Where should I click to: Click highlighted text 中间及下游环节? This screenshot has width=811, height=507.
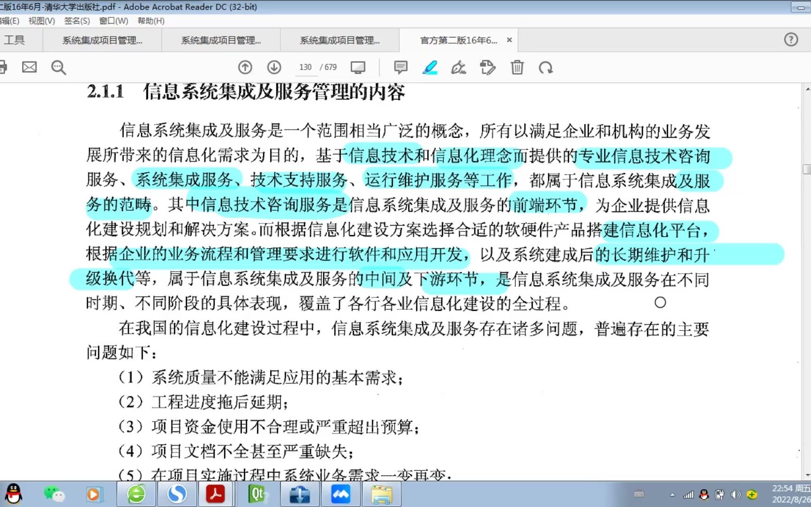click(421, 279)
